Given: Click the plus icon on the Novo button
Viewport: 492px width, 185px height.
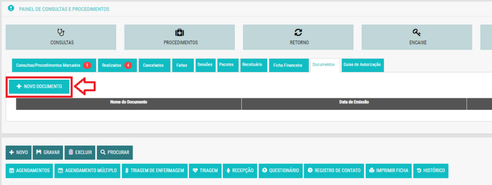Looking at the screenshot, I should click(x=12, y=152).
